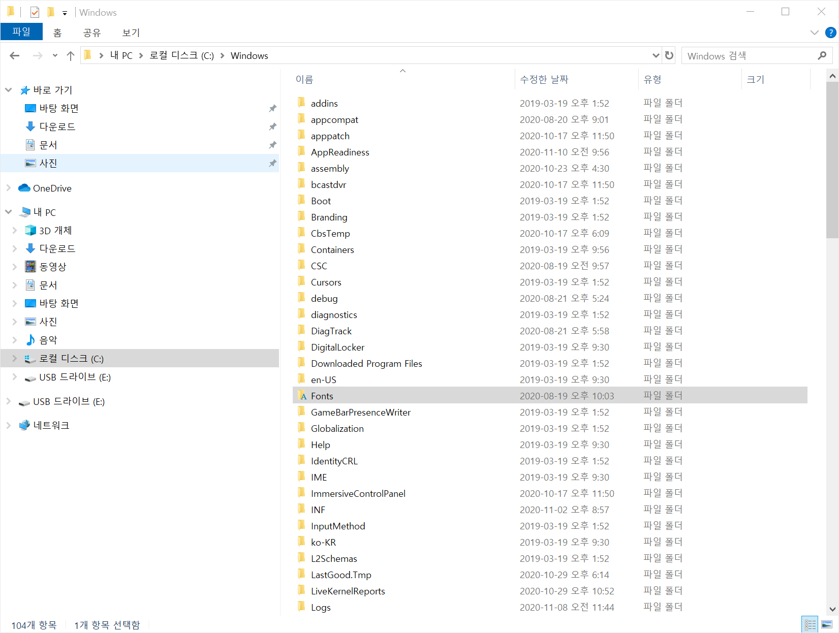Click the search magnifier icon
This screenshot has height=633, width=839.
tap(822, 55)
